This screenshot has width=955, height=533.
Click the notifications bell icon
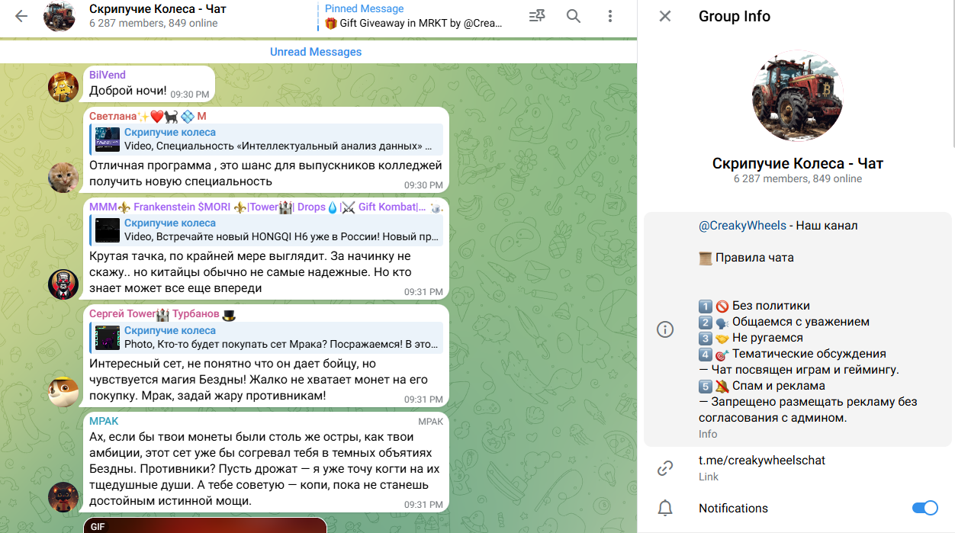[665, 508]
